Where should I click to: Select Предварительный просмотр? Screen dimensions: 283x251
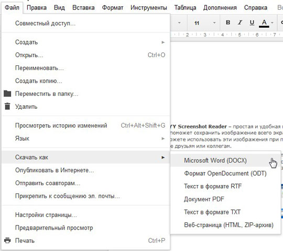[86, 228]
